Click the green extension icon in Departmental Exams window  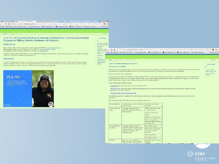point(216,50)
